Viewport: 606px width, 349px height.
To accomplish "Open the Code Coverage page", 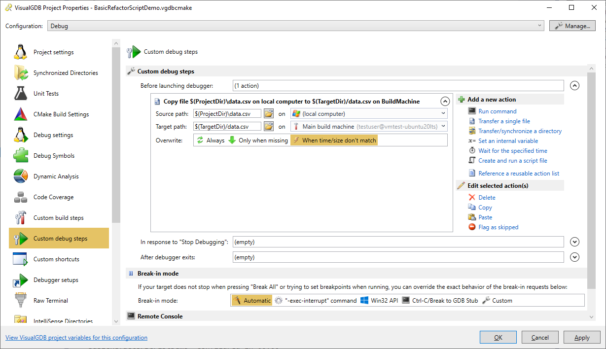I will click(x=59, y=197).
